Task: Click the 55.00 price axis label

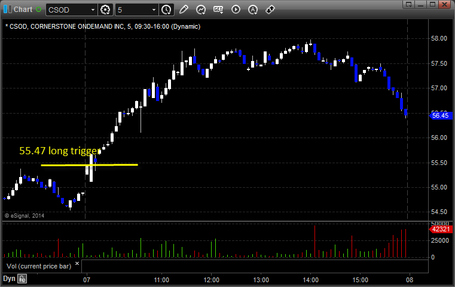Action: 439,187
